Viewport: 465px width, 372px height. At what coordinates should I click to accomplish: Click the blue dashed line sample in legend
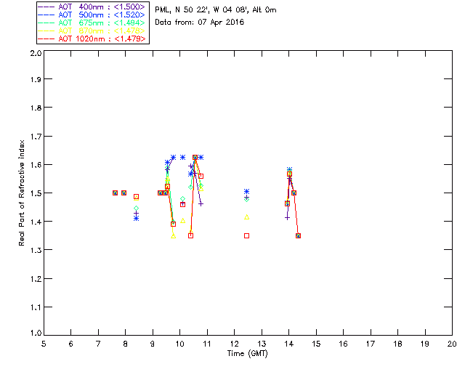[x=46, y=15]
